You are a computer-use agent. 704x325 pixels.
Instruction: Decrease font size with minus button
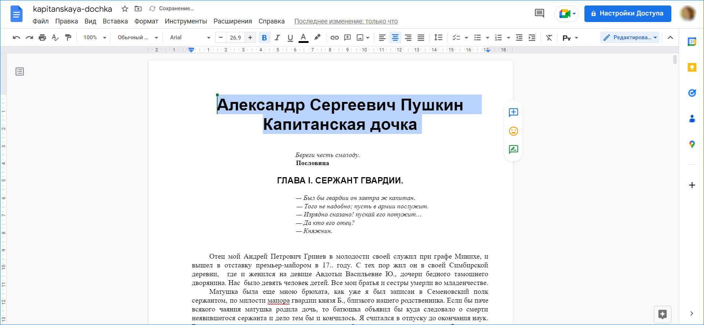[x=220, y=37]
